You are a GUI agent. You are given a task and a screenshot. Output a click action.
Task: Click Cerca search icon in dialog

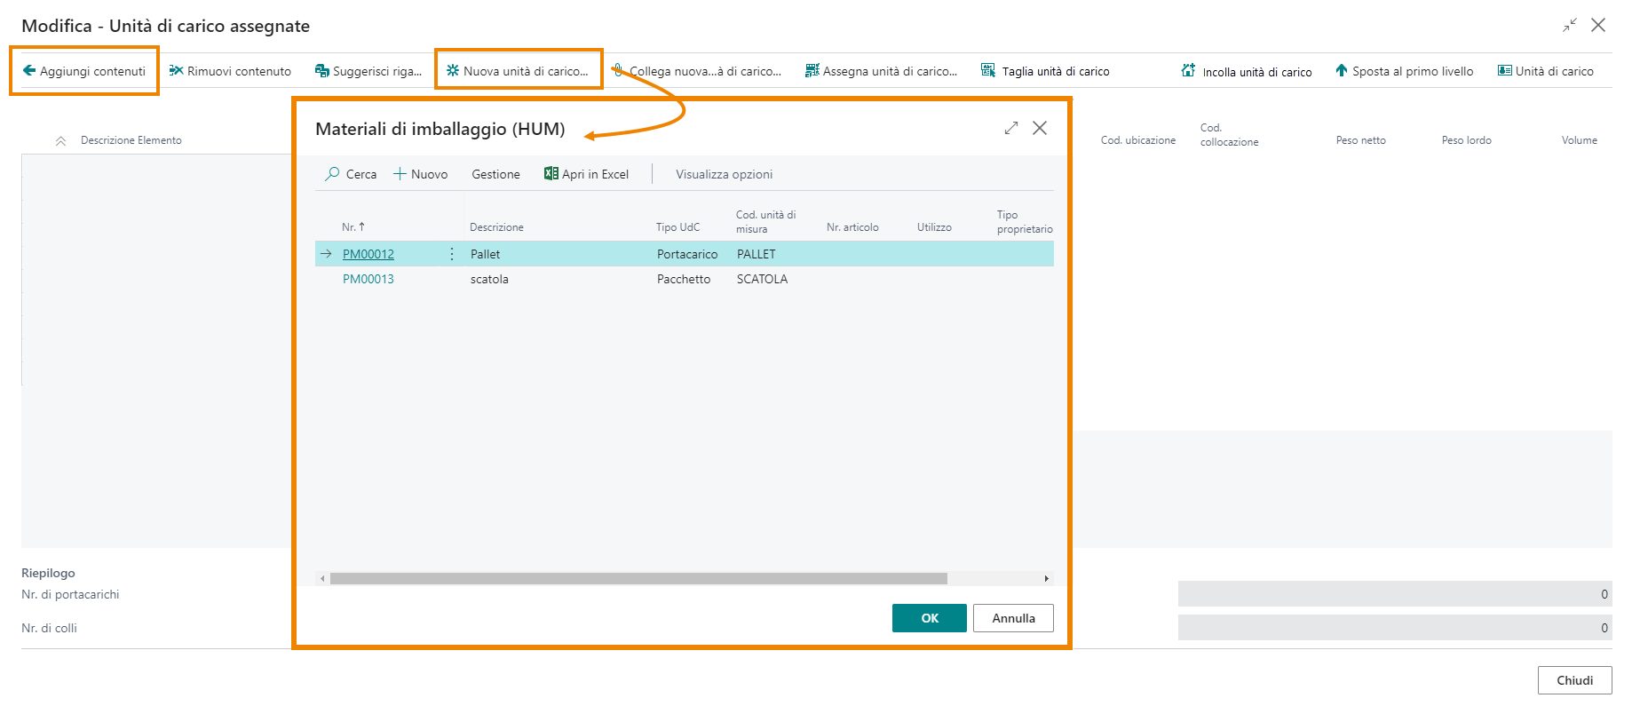click(x=332, y=174)
